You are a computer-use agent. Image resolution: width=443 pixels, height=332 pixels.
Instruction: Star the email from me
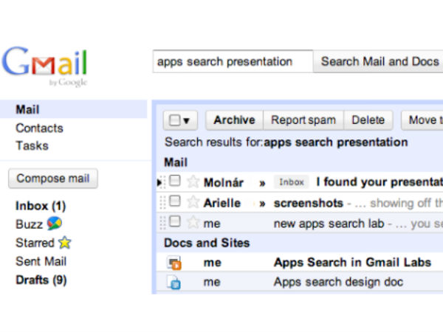point(193,222)
